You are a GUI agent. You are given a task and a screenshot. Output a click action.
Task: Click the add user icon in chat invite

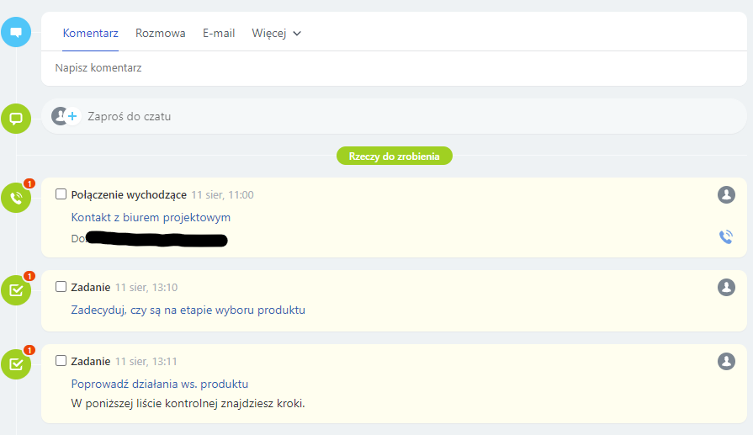point(64,116)
